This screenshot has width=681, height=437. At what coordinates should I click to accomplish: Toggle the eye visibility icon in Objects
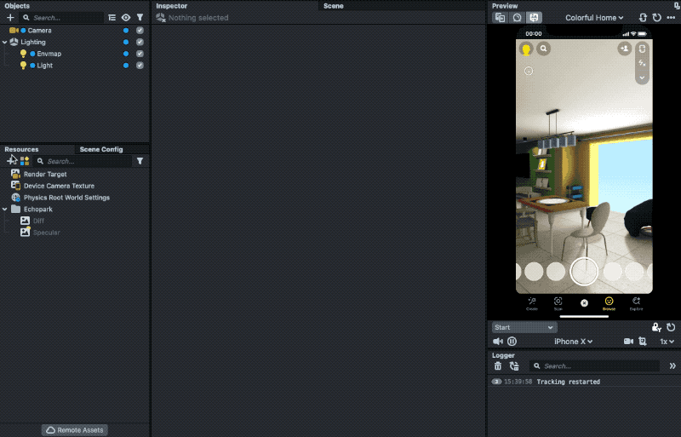126,17
